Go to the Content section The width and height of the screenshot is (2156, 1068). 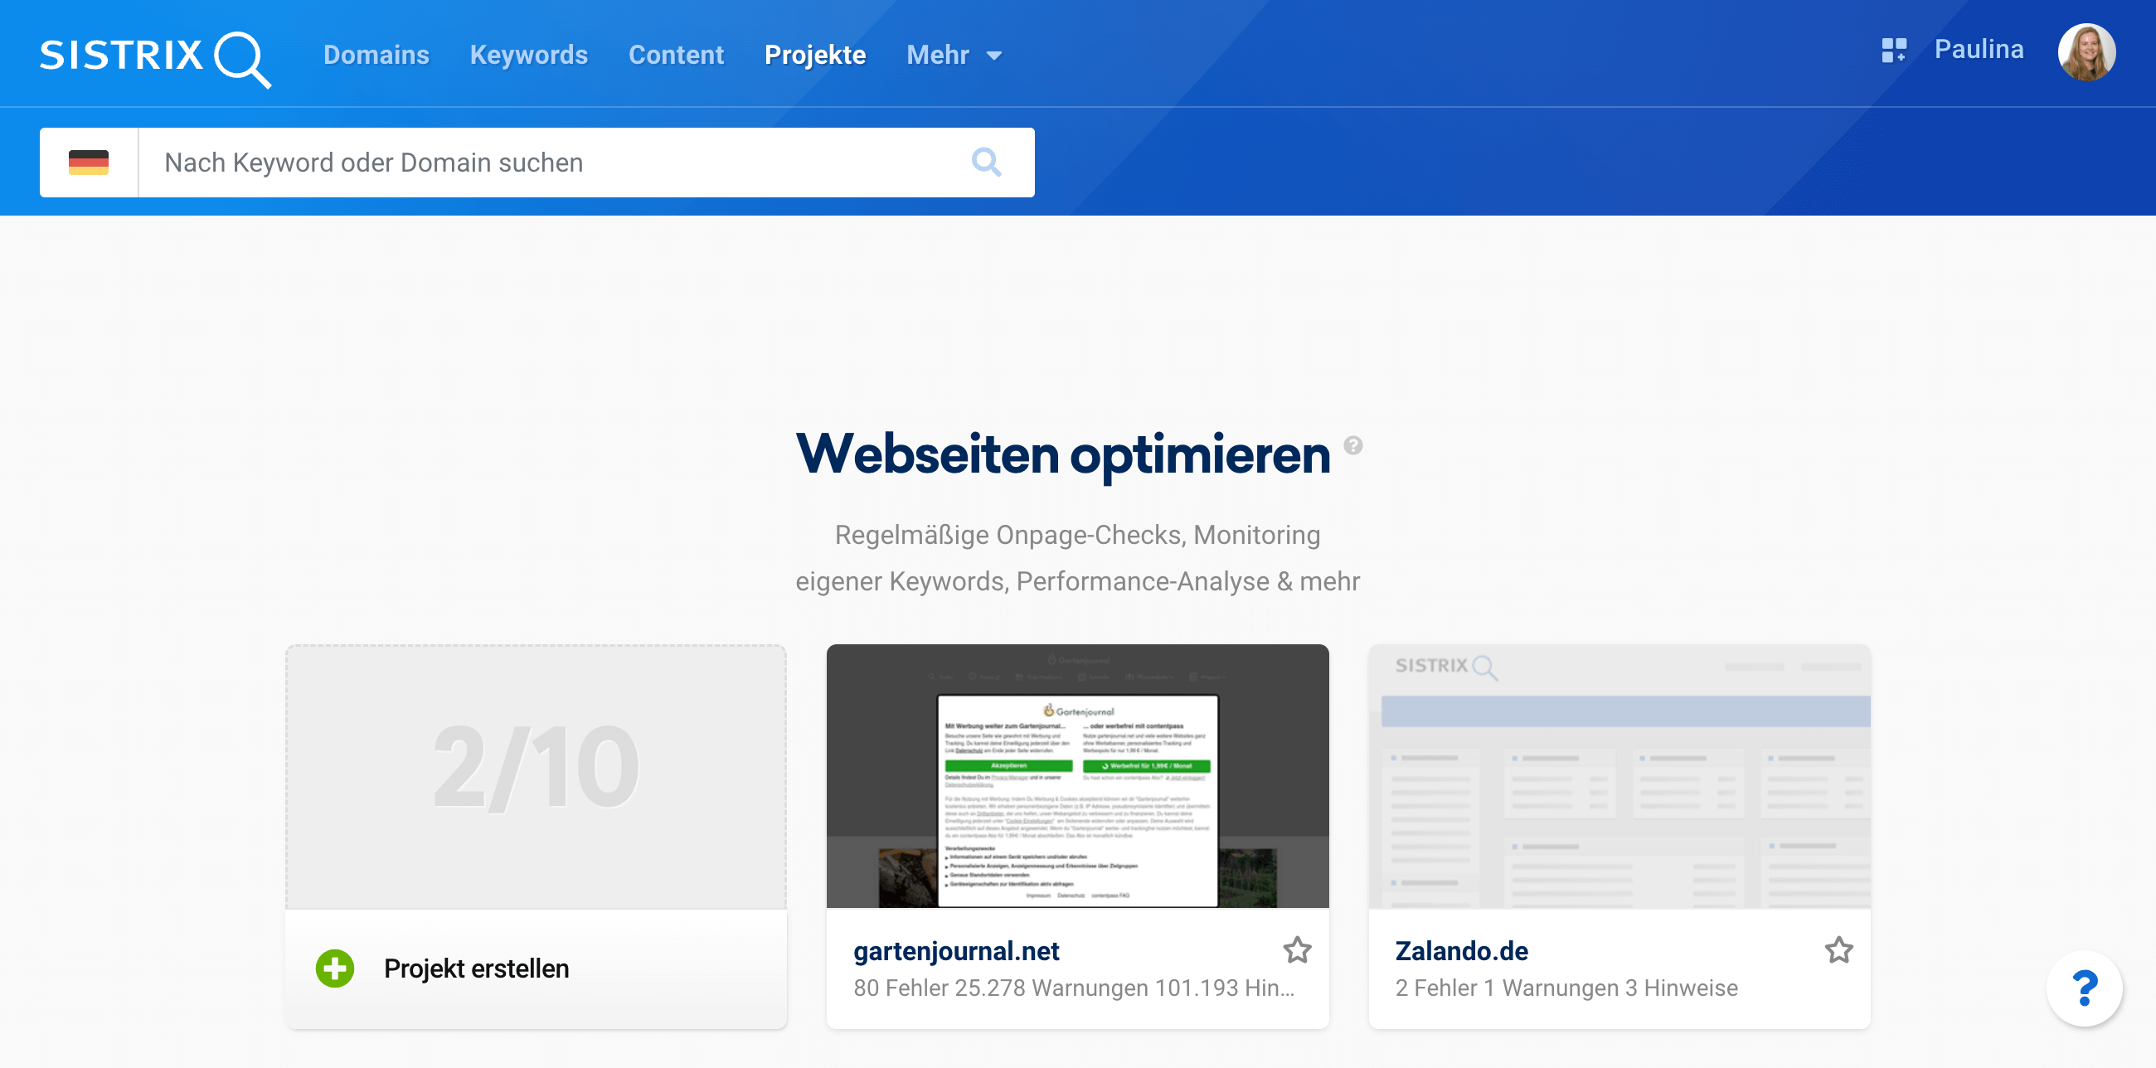(676, 56)
